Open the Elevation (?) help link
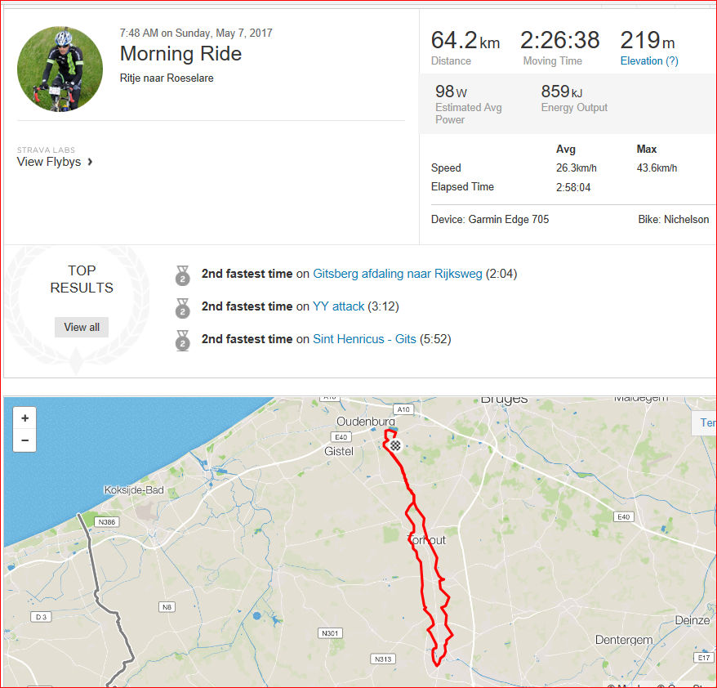The width and height of the screenshot is (717, 688). (x=649, y=60)
